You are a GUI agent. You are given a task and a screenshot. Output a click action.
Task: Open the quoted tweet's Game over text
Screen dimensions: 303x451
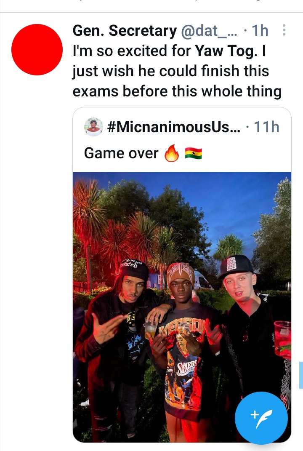121,153
